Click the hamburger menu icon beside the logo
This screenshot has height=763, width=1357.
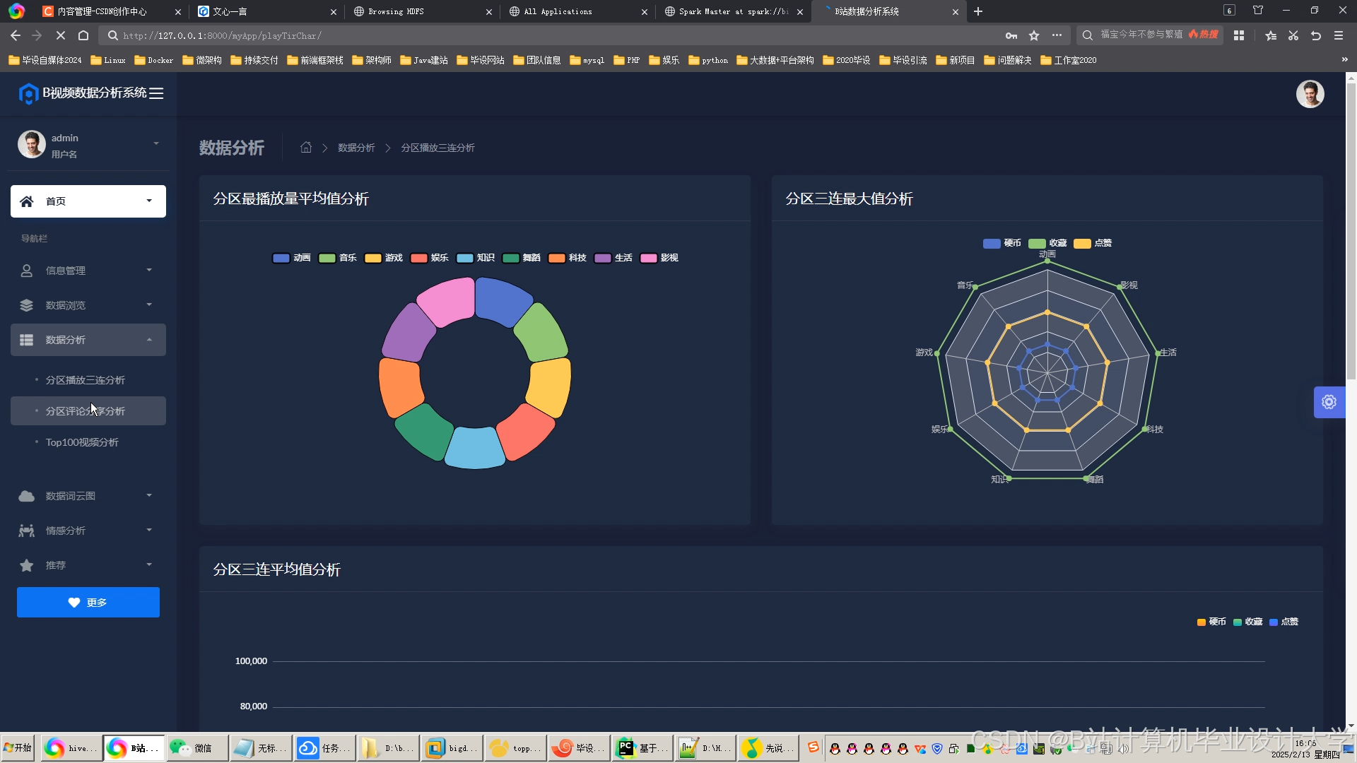click(x=156, y=93)
